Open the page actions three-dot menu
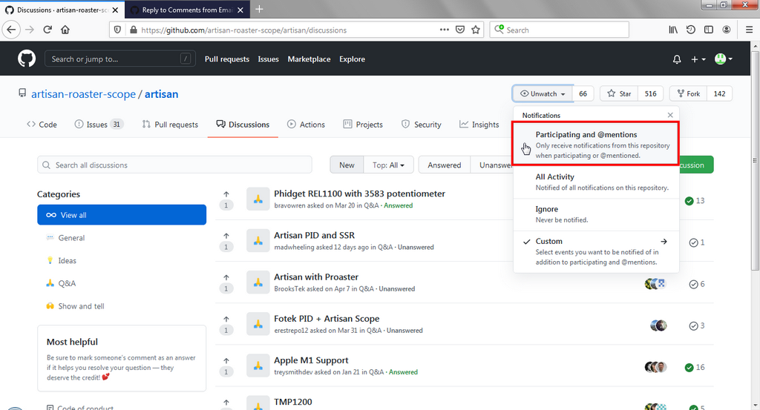Image resolution: width=760 pixels, height=410 pixels. 444,30
